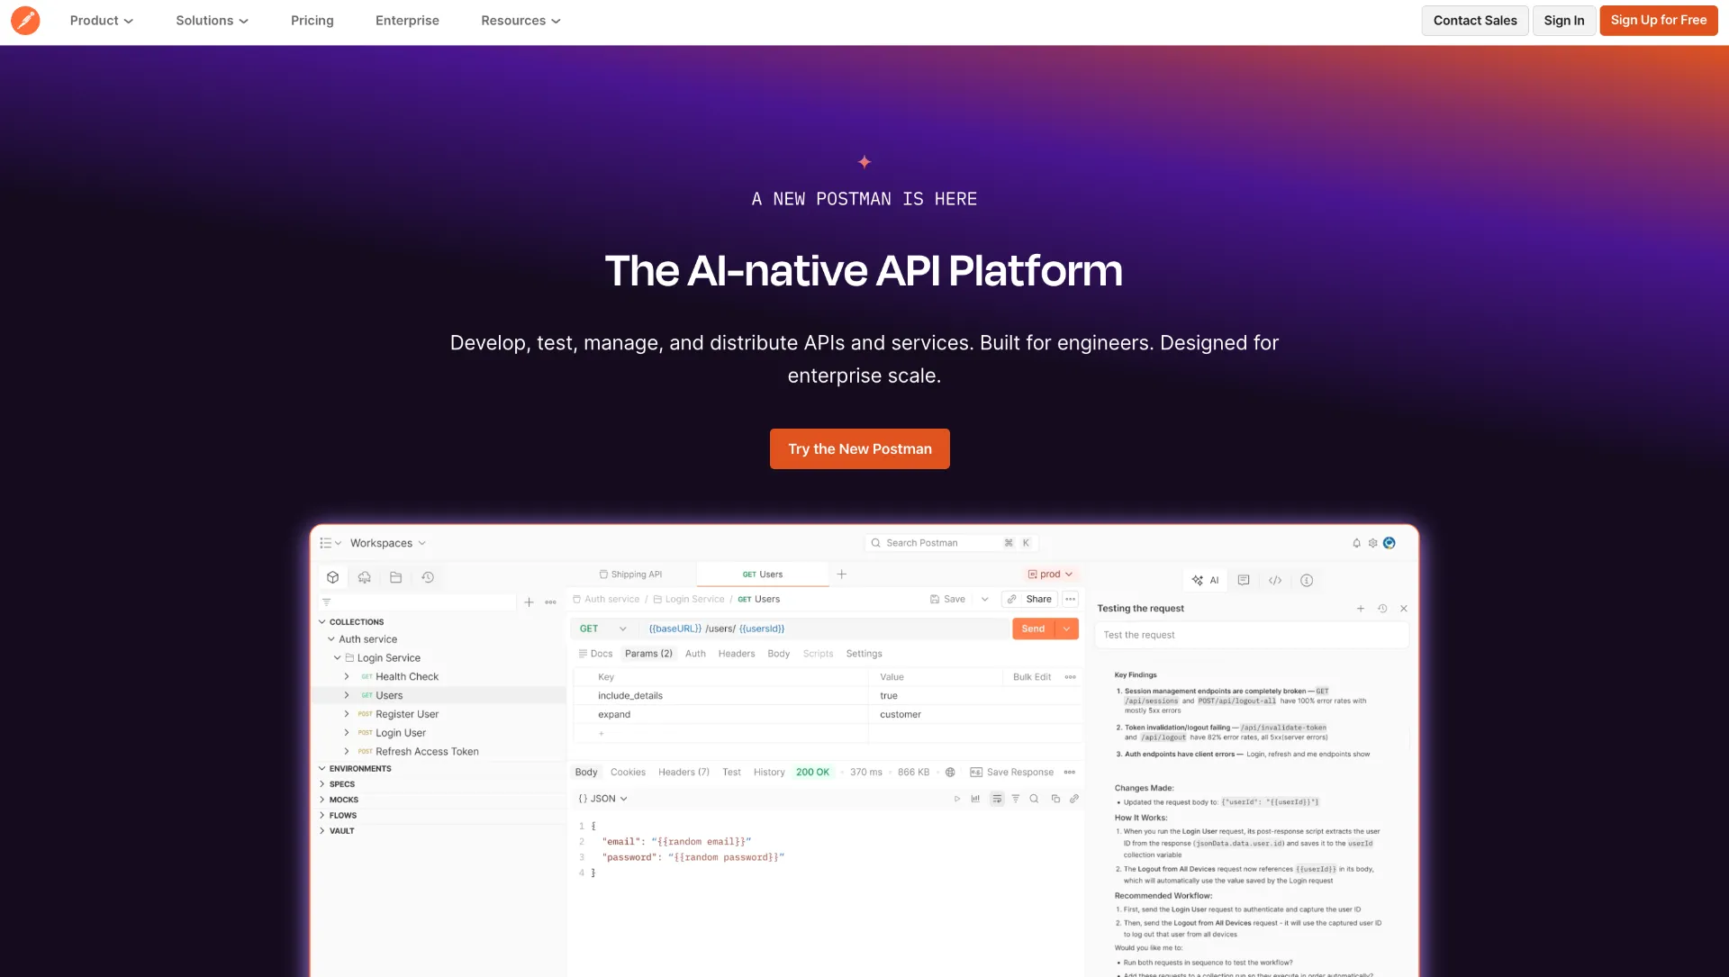The height and width of the screenshot is (977, 1729).
Task: Open the code snippet icon in right panel
Action: [1275, 580]
